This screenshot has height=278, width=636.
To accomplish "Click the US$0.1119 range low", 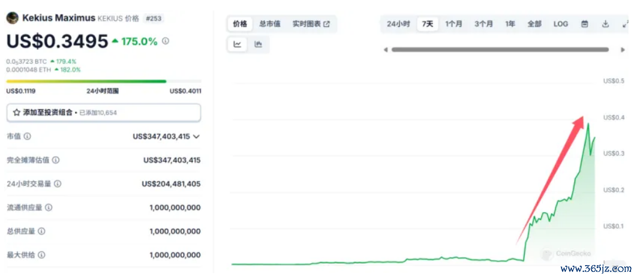I will (21, 91).
